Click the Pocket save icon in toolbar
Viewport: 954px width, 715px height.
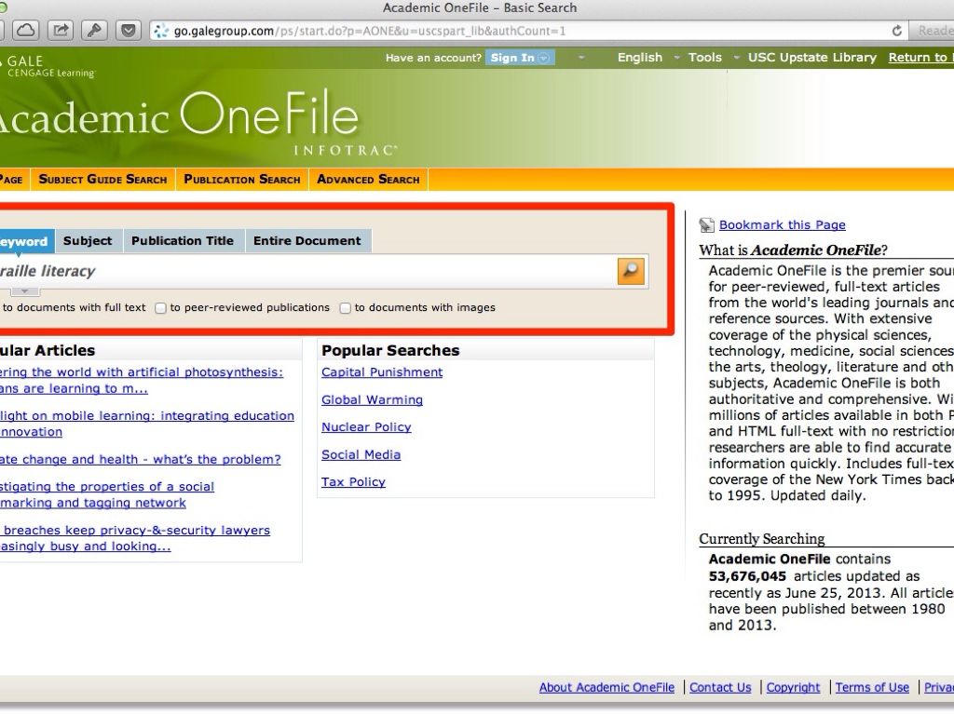[129, 31]
